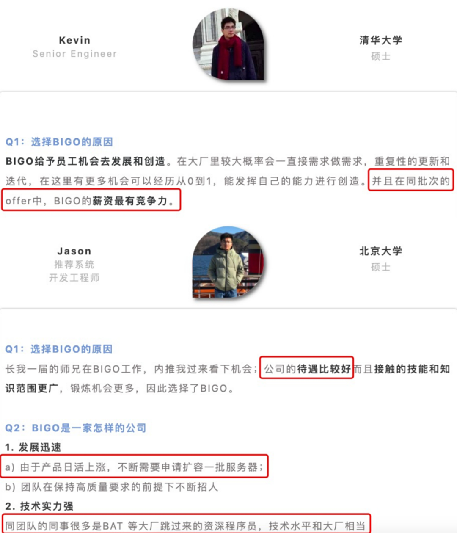Click the 1. 发展迅速 subheading
This screenshot has width=457, height=533.
click(33, 447)
